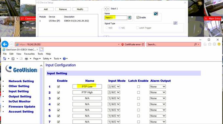Click the red Certificate error indicator
The height and width of the screenshot is (124, 223).
point(131,45)
